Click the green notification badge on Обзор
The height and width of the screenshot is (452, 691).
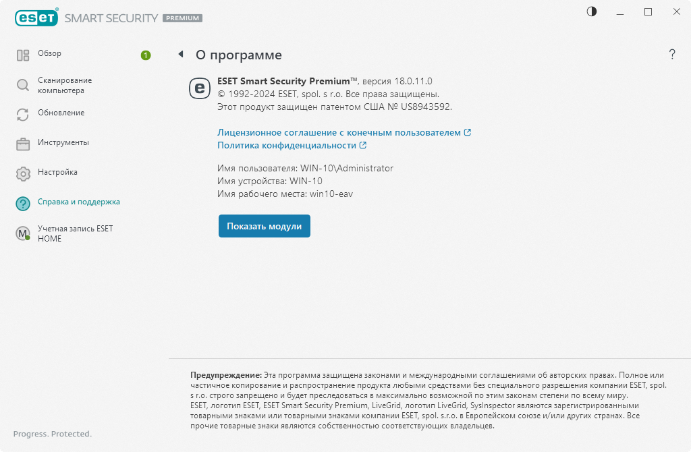[x=145, y=55]
